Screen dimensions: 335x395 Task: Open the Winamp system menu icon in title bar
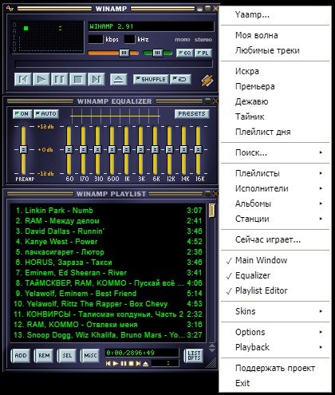point(10,9)
